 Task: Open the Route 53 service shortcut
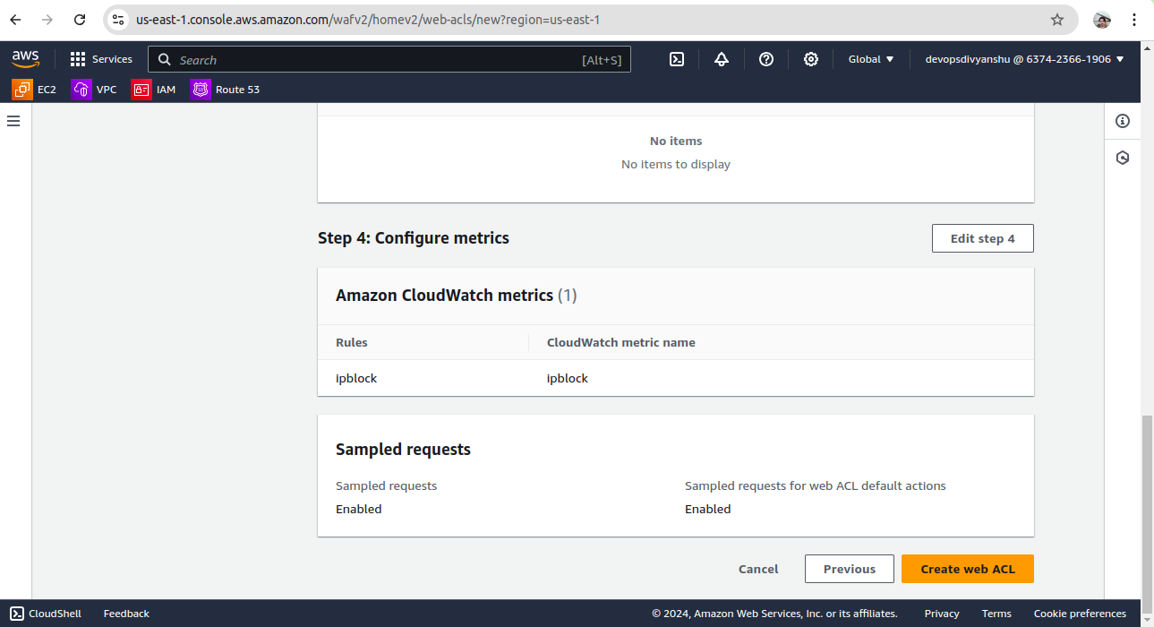pyautogui.click(x=226, y=90)
